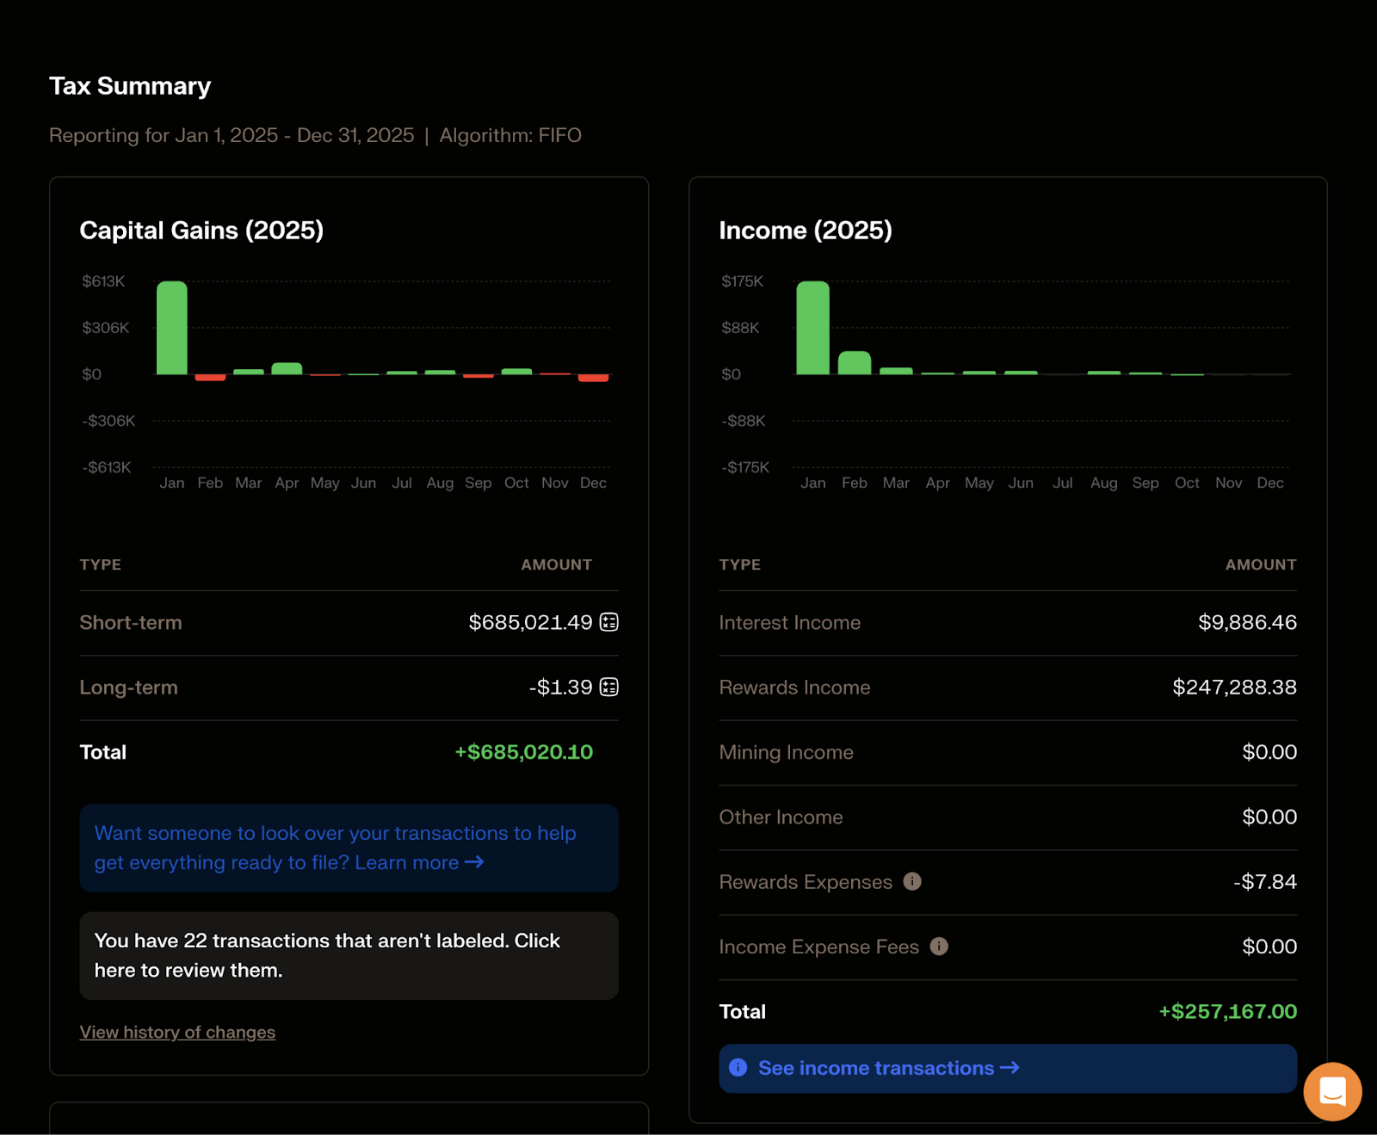Image resolution: width=1377 pixels, height=1135 pixels.
Task: Open the orange chat support bubble
Action: 1331,1091
